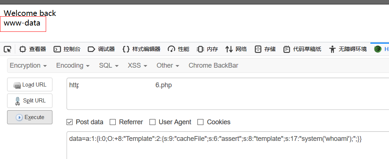The width and height of the screenshot is (389, 159).
Task: Open the Style Editor (样式编辑器) icon
Action: tap(126, 49)
